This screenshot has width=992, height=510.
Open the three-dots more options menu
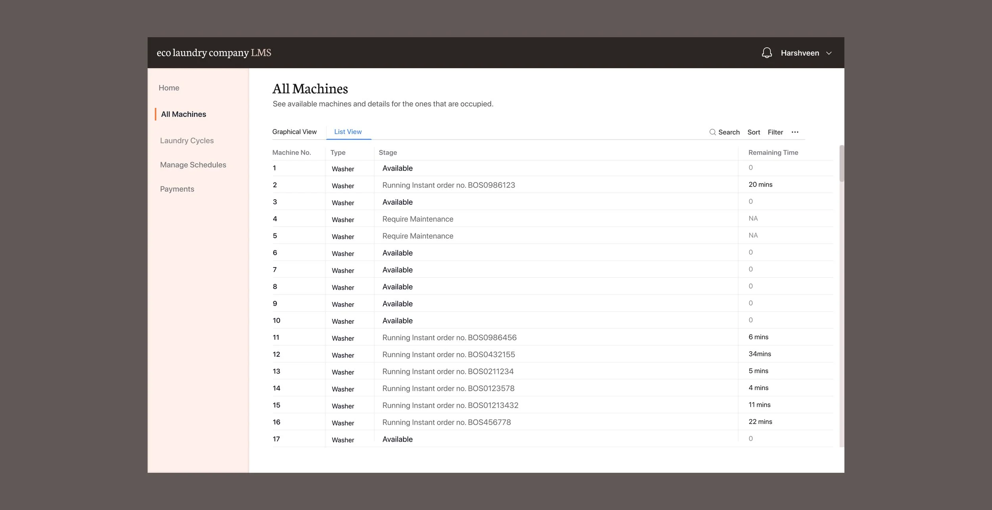[x=795, y=132]
